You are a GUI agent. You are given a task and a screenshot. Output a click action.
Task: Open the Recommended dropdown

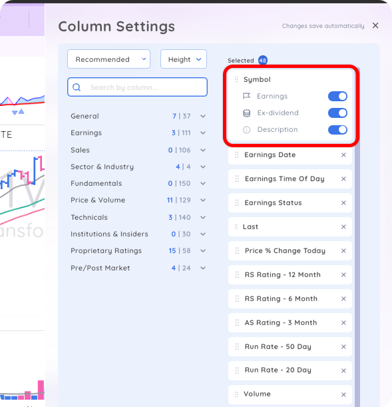pos(108,59)
